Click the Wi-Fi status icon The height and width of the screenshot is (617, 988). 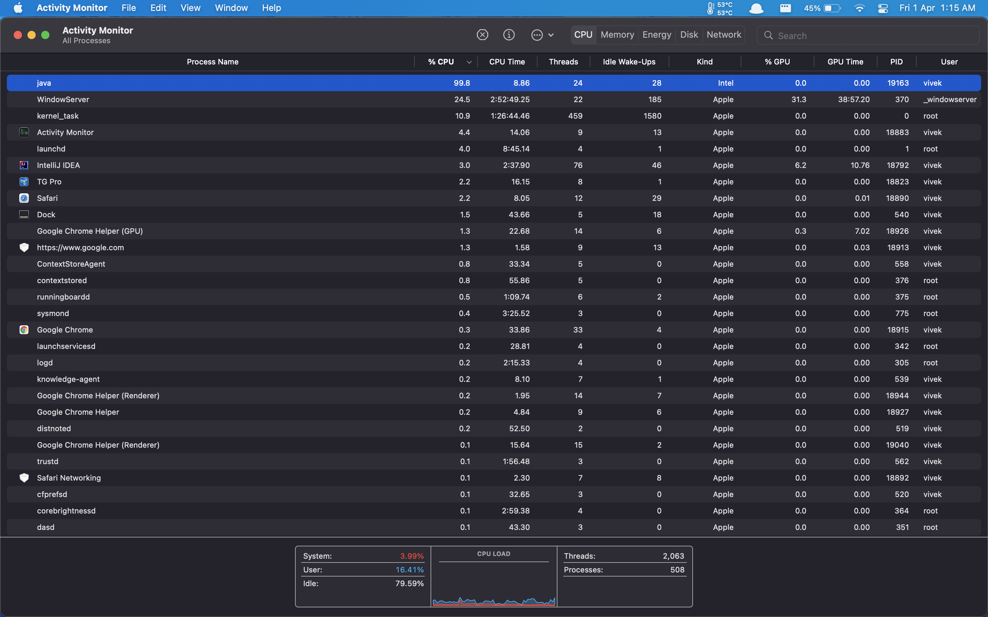pos(859,8)
